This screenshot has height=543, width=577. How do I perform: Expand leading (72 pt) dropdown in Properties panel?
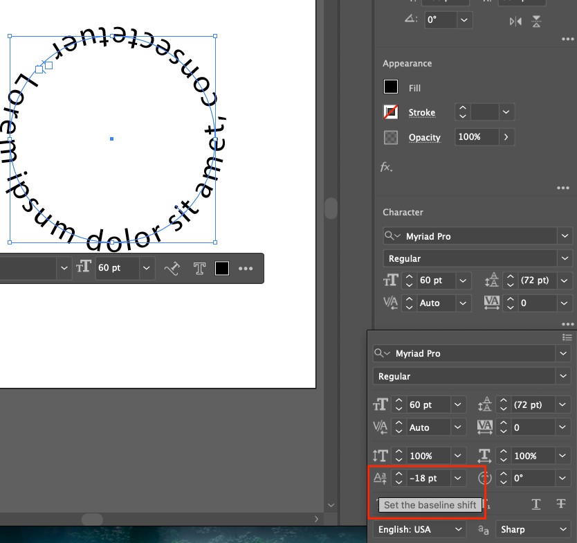pos(564,281)
